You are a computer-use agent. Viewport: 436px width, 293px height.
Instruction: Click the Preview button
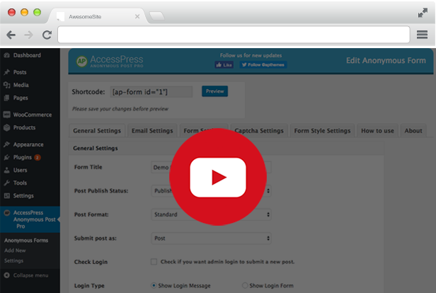(214, 91)
